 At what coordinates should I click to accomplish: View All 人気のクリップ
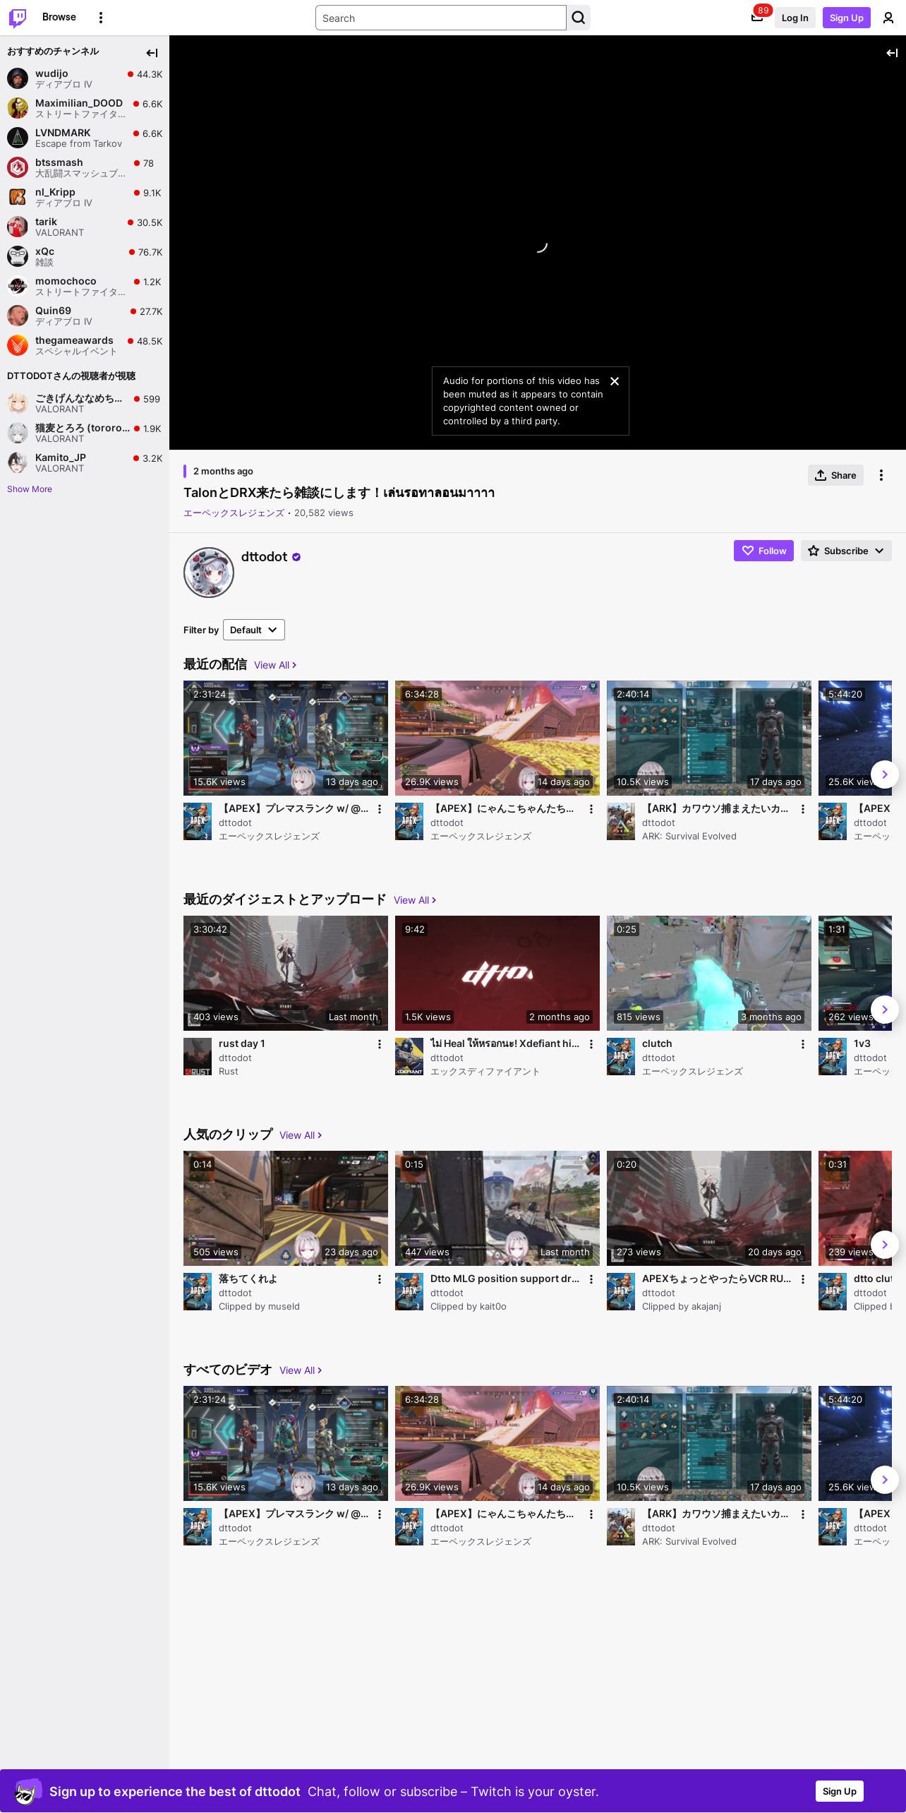(x=301, y=1135)
